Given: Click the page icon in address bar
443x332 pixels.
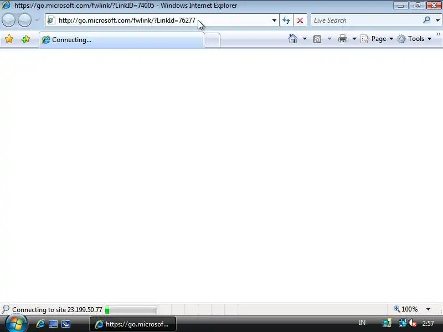Looking at the screenshot, I should pos(51,20).
